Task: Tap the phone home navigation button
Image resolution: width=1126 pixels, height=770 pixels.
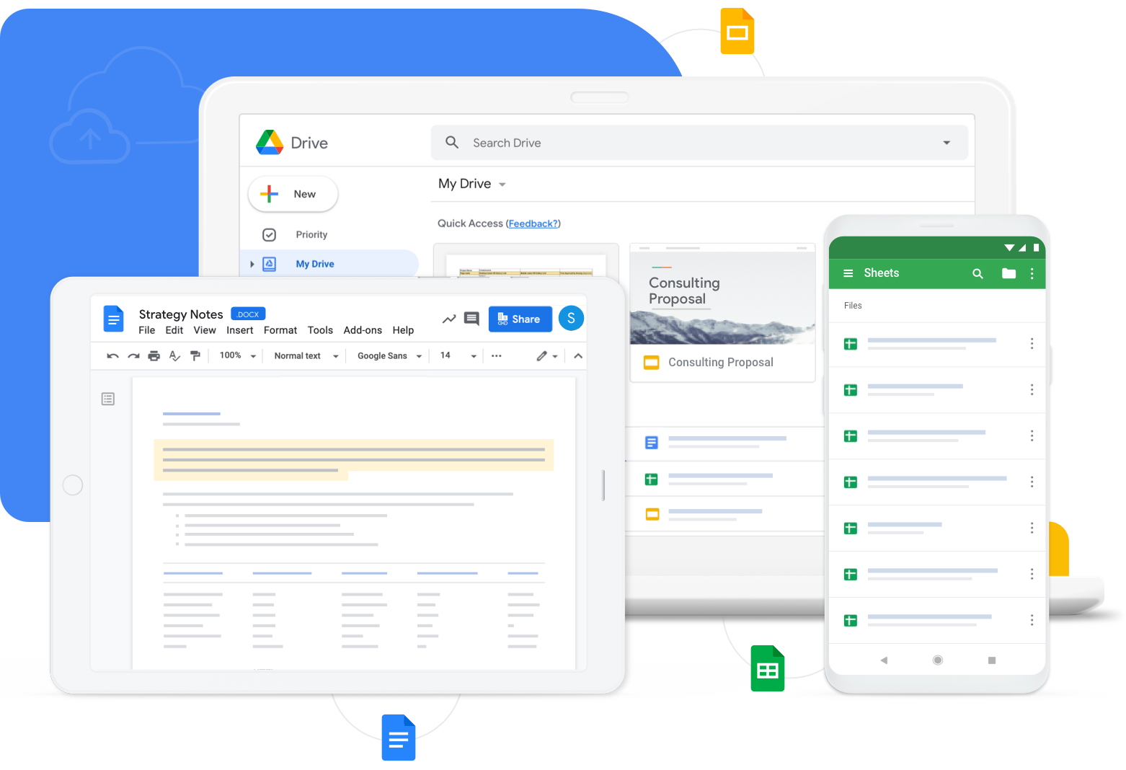Action: [x=938, y=660]
